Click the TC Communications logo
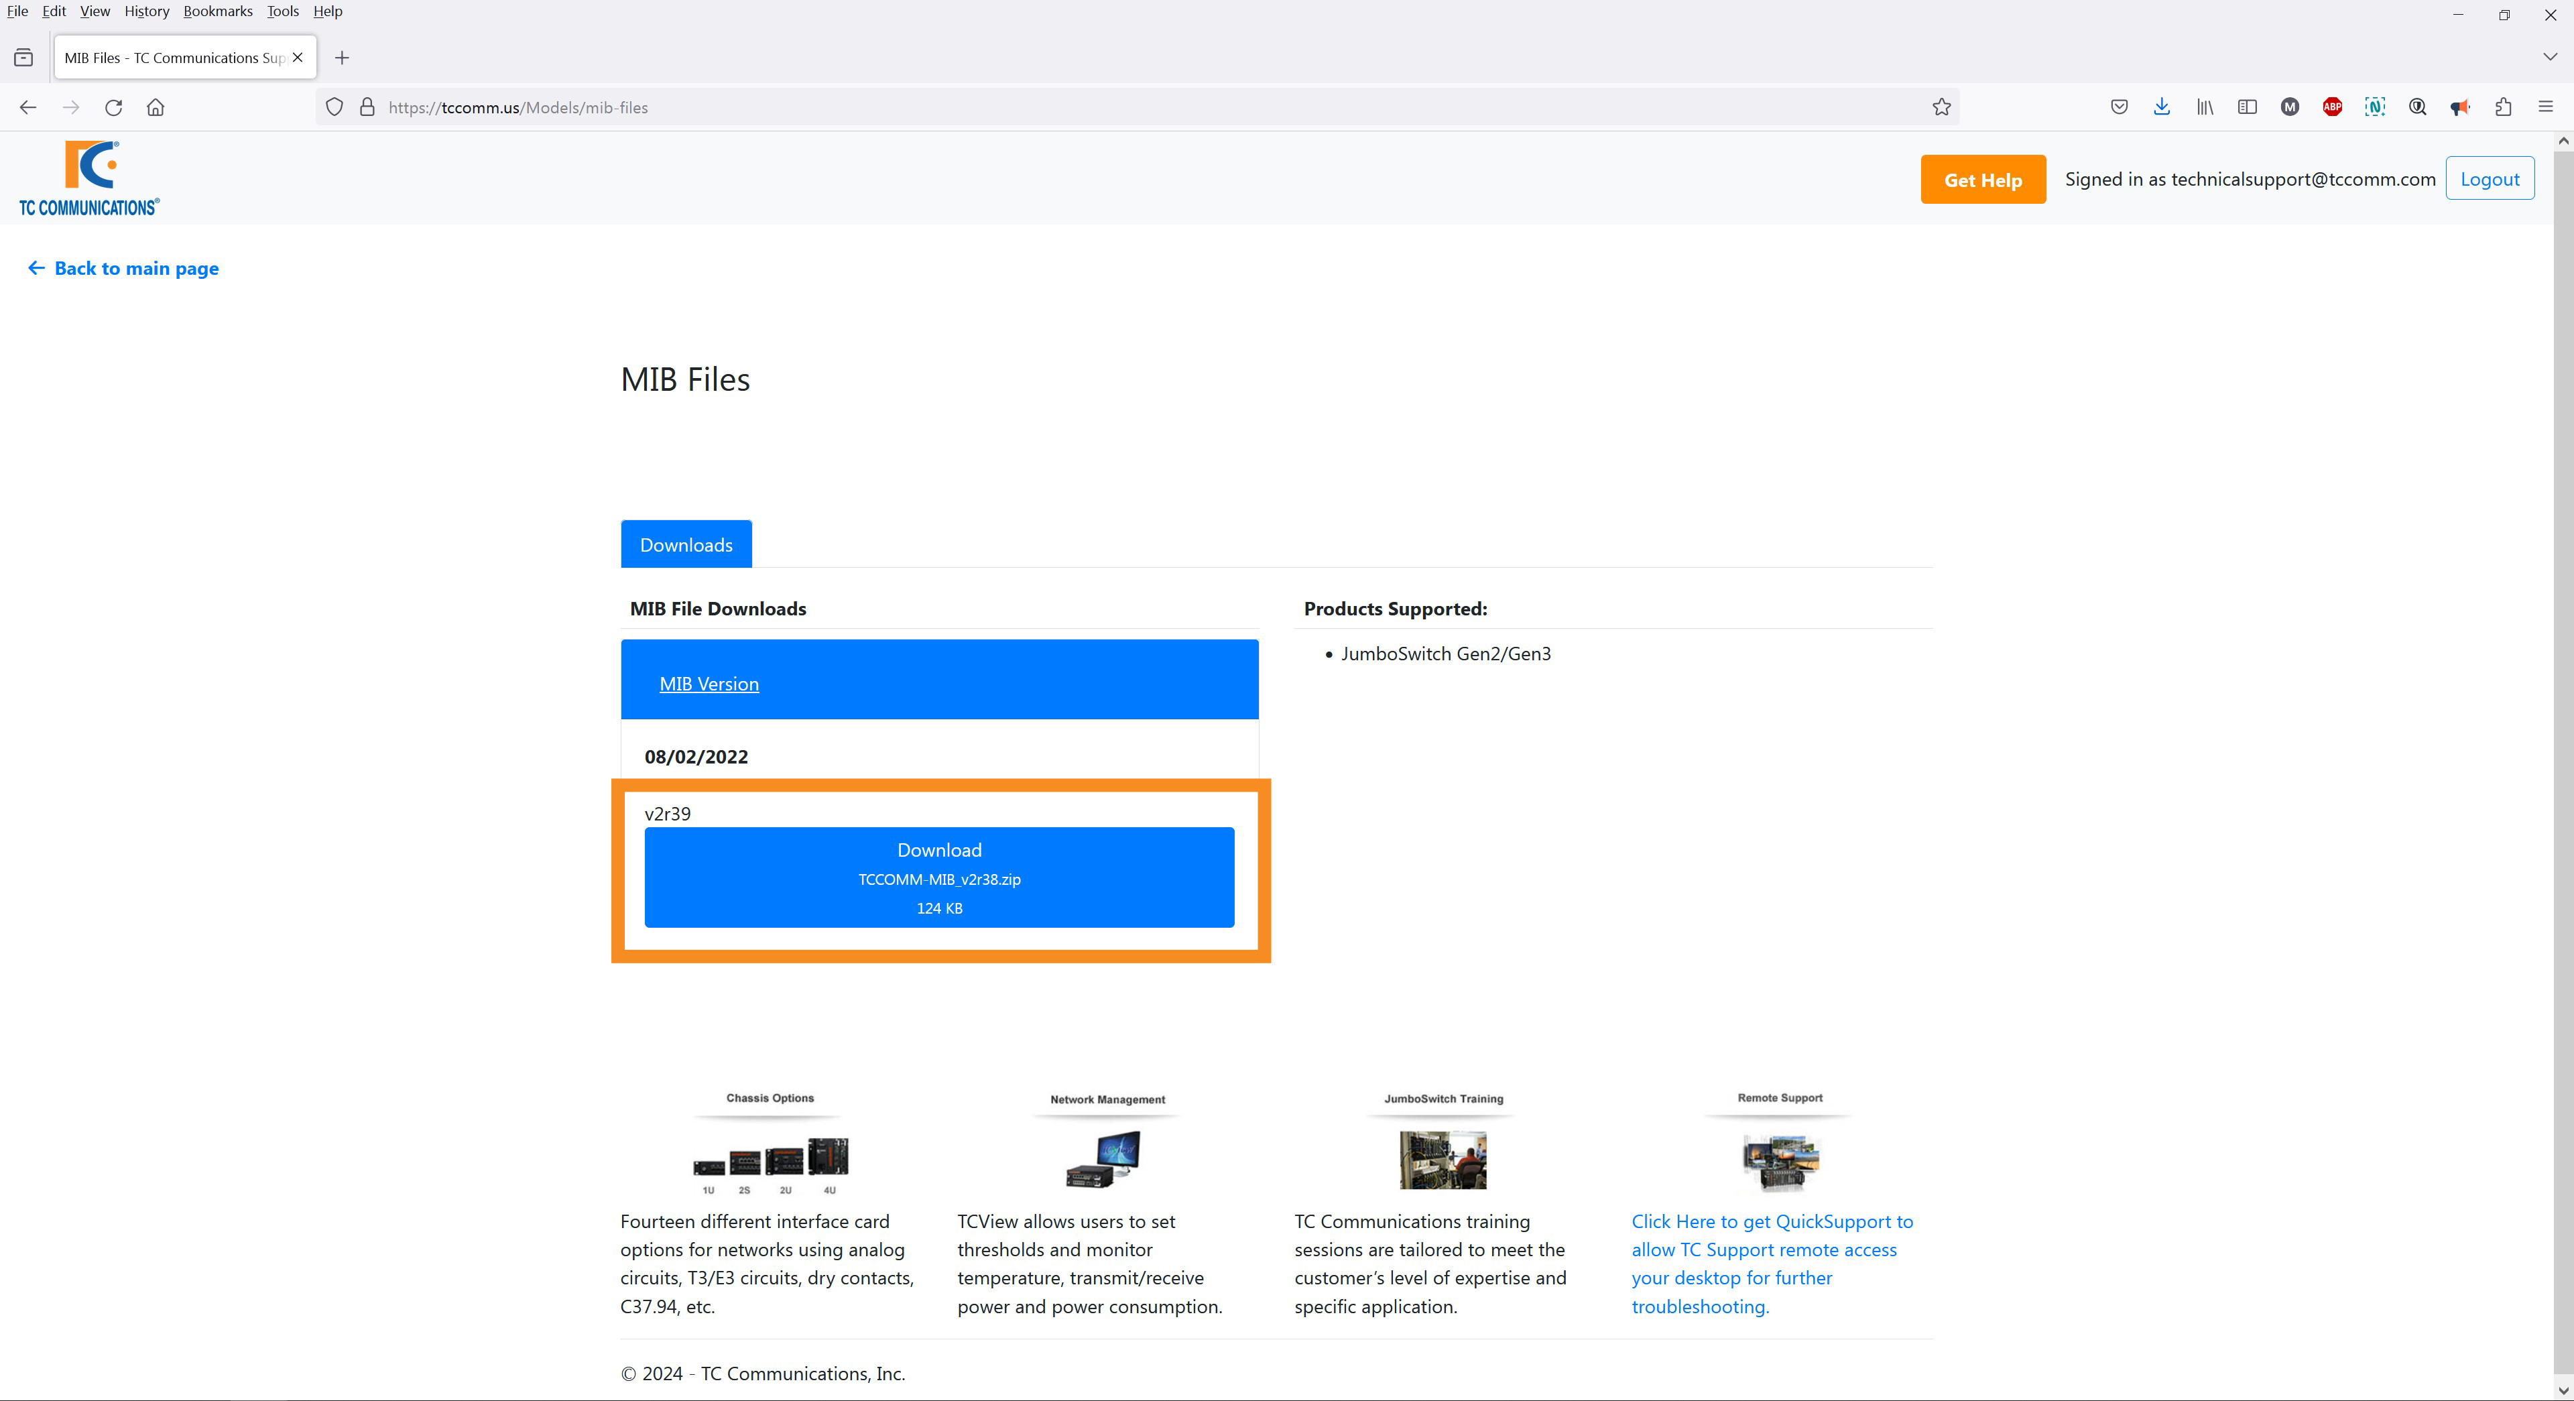Viewport: 2574px width, 1401px height. (x=89, y=178)
